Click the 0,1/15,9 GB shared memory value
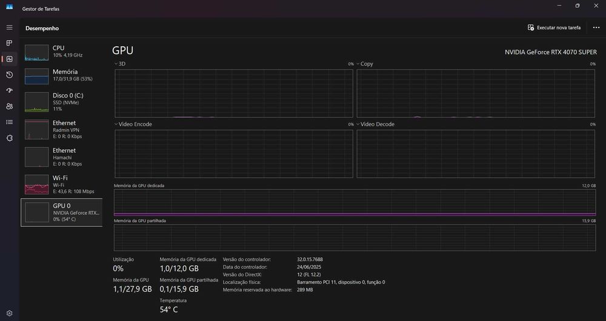This screenshot has height=321, width=606. point(179,289)
